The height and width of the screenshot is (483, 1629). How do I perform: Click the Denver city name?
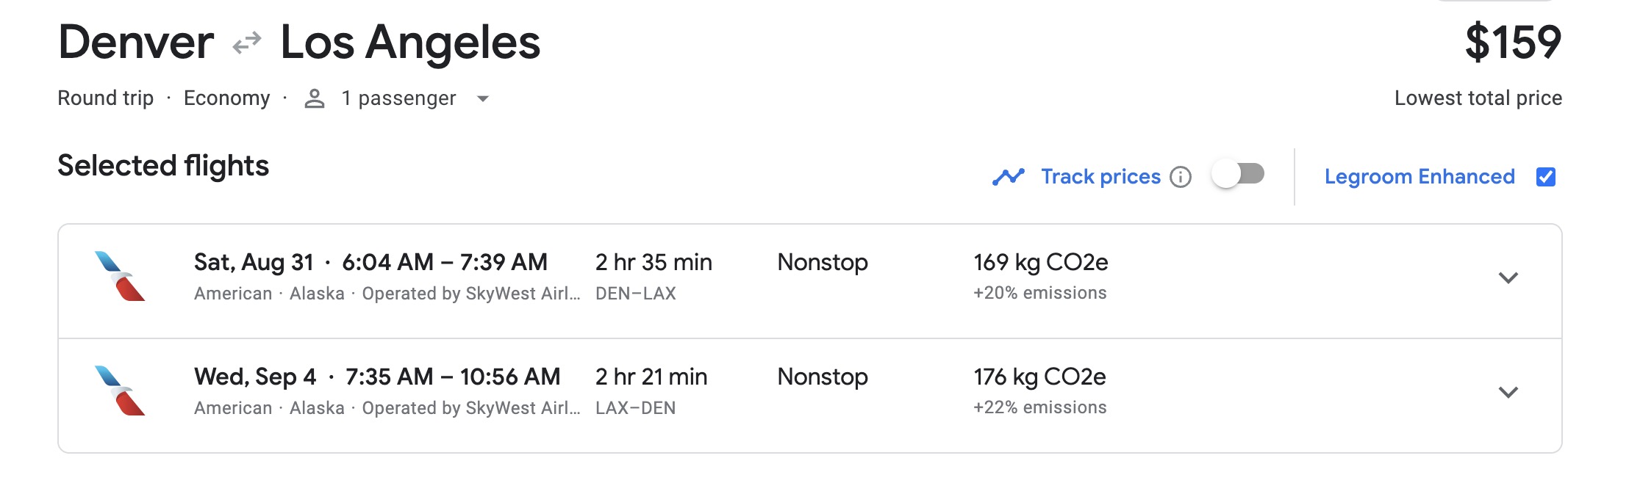pyautogui.click(x=134, y=44)
